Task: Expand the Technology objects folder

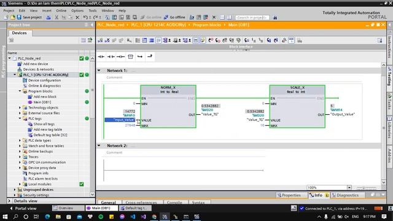Action: click(x=20, y=107)
